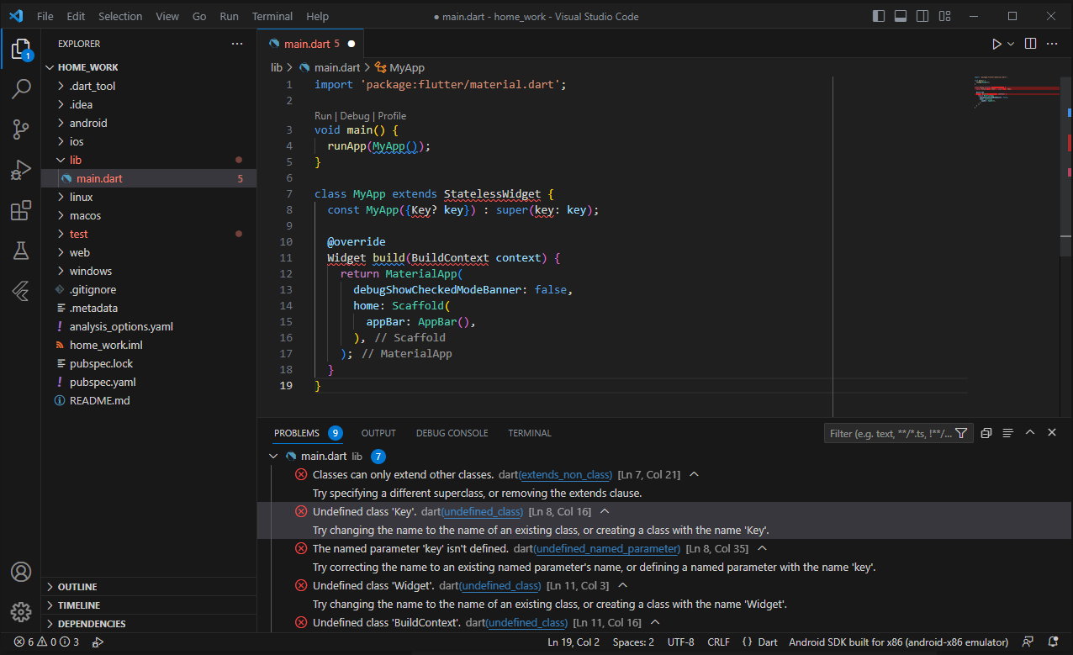Open the Help menu
Screen dimensions: 1073x655
318,16
